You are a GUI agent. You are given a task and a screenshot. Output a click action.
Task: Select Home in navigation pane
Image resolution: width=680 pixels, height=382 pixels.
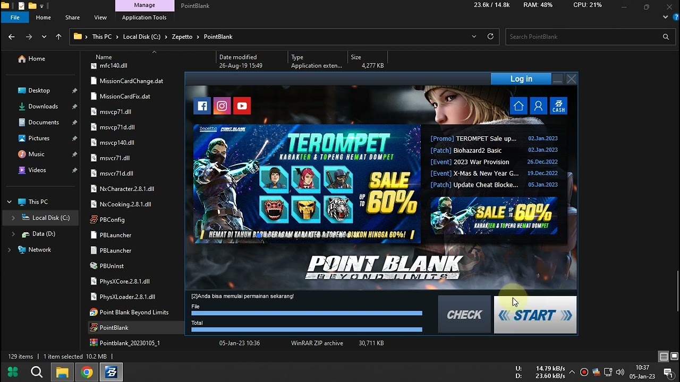[x=37, y=59]
